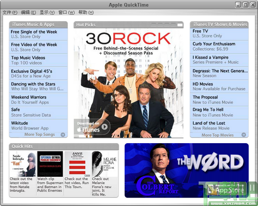Select Exclusive Digital 45's item

click(38, 74)
